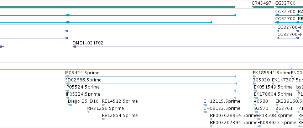Click the CG32700 gene label
Image resolution: width=303 pixels, height=128 pixels.
[285, 3]
